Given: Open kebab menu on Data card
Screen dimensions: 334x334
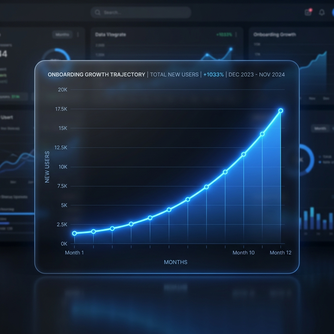Looking at the screenshot, I should [x=236, y=35].
